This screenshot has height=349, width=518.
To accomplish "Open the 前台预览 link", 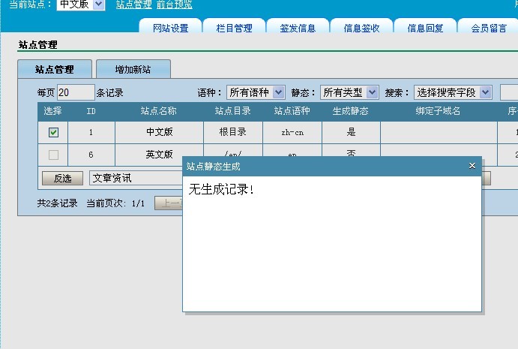I will [174, 5].
